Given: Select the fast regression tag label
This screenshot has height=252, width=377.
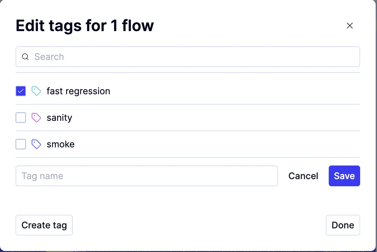Looking at the screenshot, I should click(78, 91).
